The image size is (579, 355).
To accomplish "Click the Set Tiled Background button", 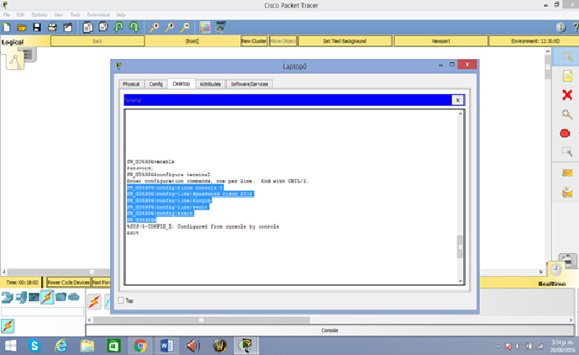I will point(344,40).
